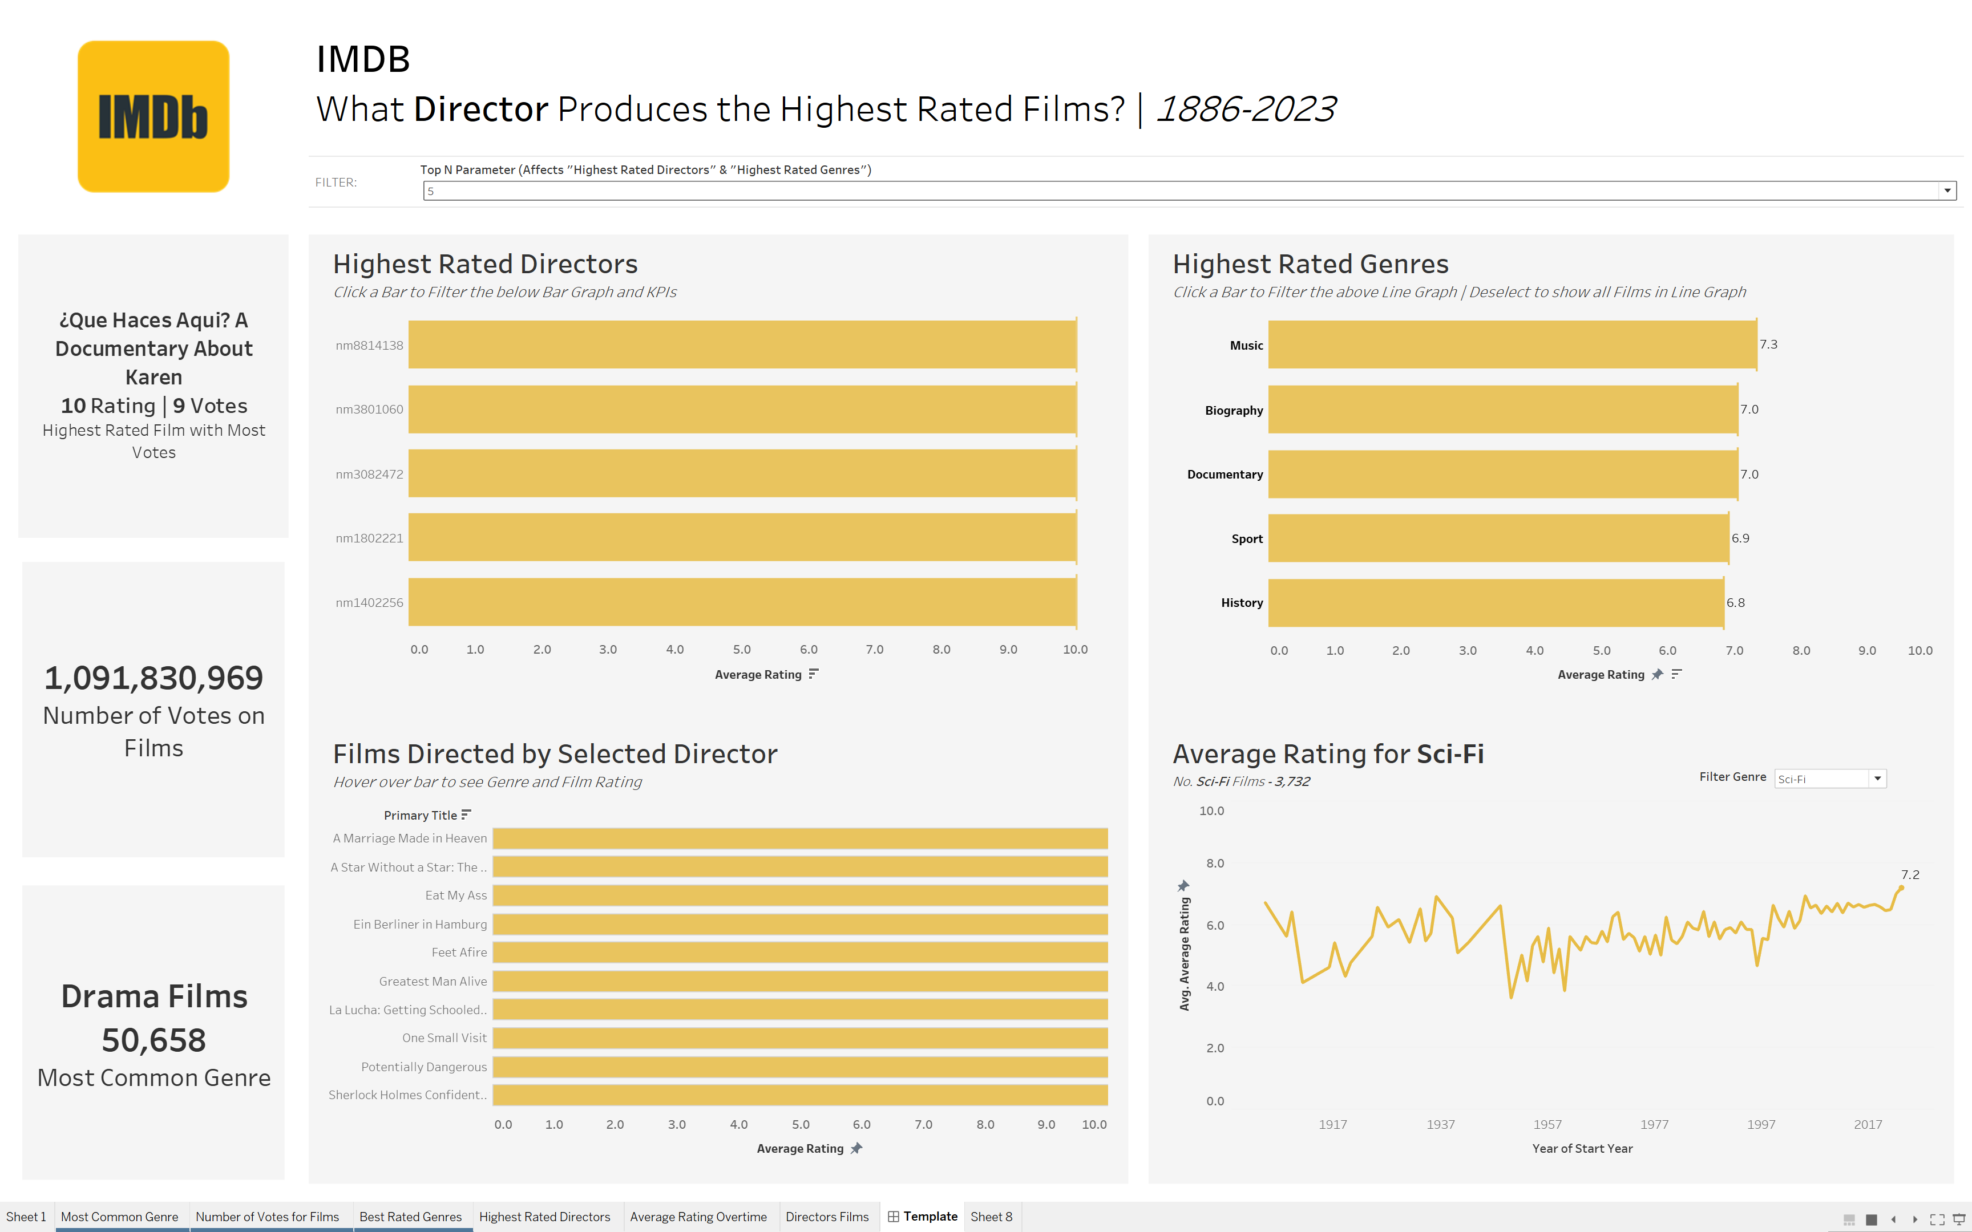Click the 7.3 label on Music bar
This screenshot has width=1972, height=1232.
tap(1768, 345)
